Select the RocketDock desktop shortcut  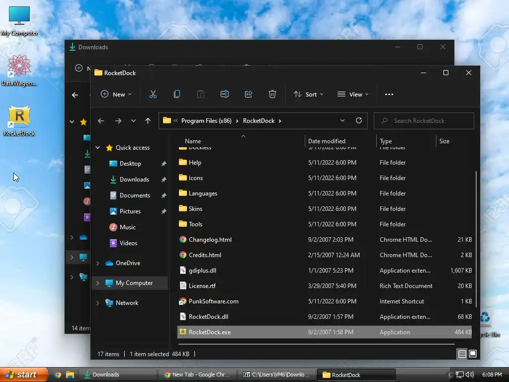click(19, 120)
